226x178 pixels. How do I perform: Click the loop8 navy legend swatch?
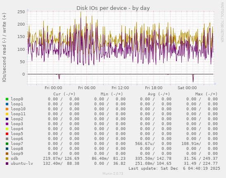tap(7, 149)
